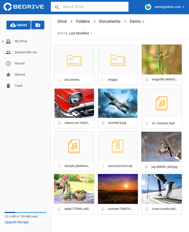Click the 01. Overture.mp3 file name

coord(163,123)
